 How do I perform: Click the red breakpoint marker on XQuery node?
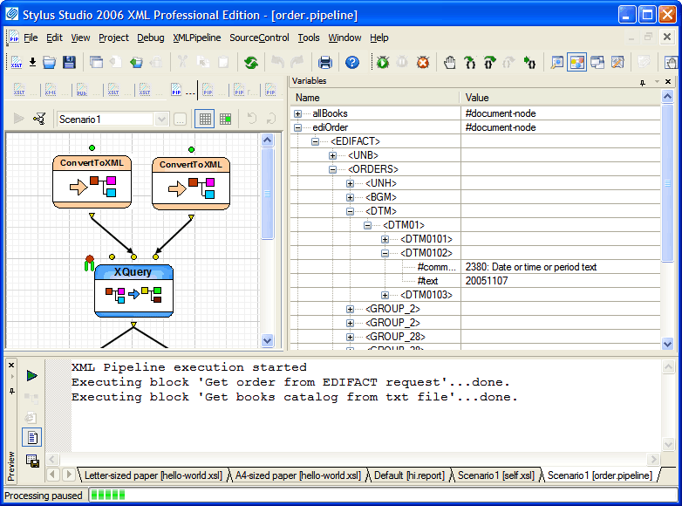89,259
